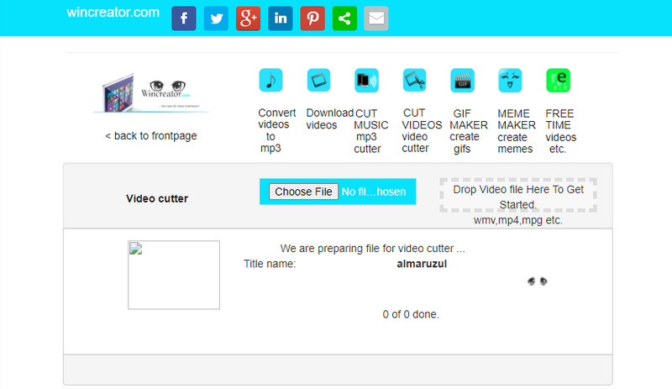Click the 'Title name:' label
672x389 pixels.
click(270, 264)
